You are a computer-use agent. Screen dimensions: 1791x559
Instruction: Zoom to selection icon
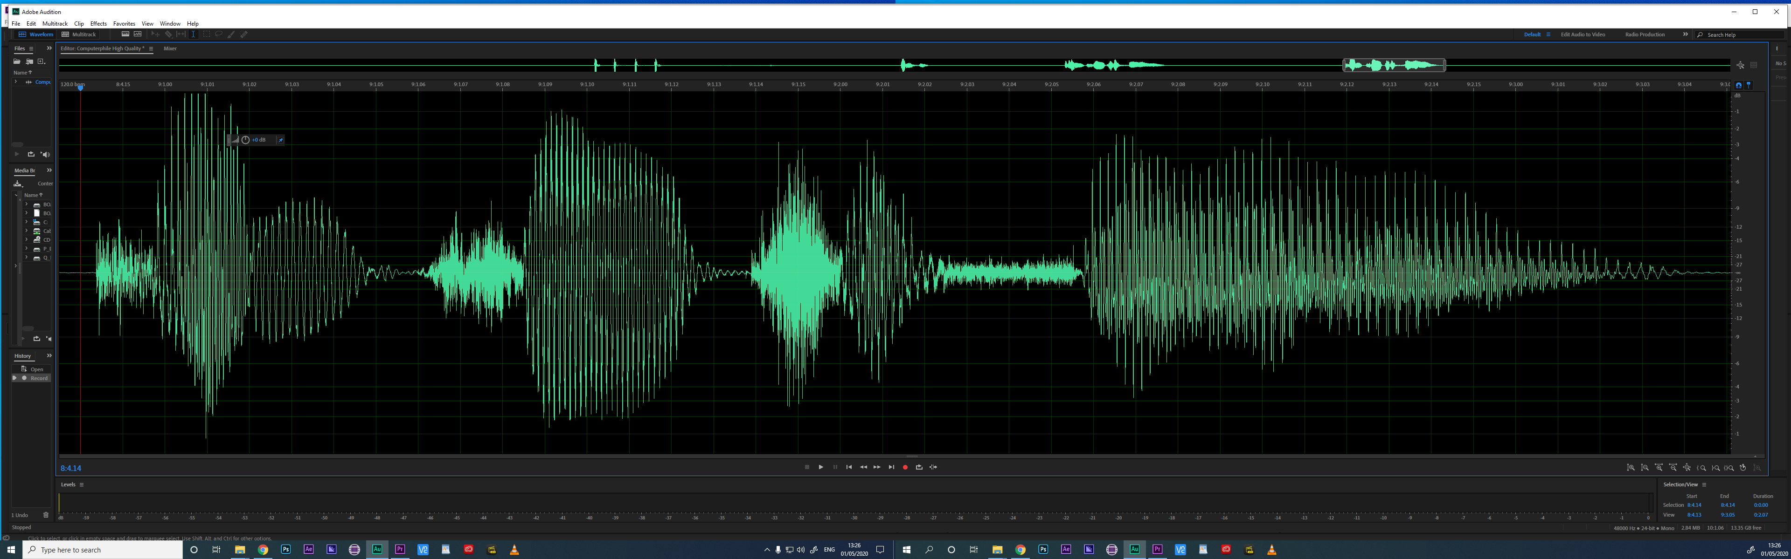(x=1729, y=467)
